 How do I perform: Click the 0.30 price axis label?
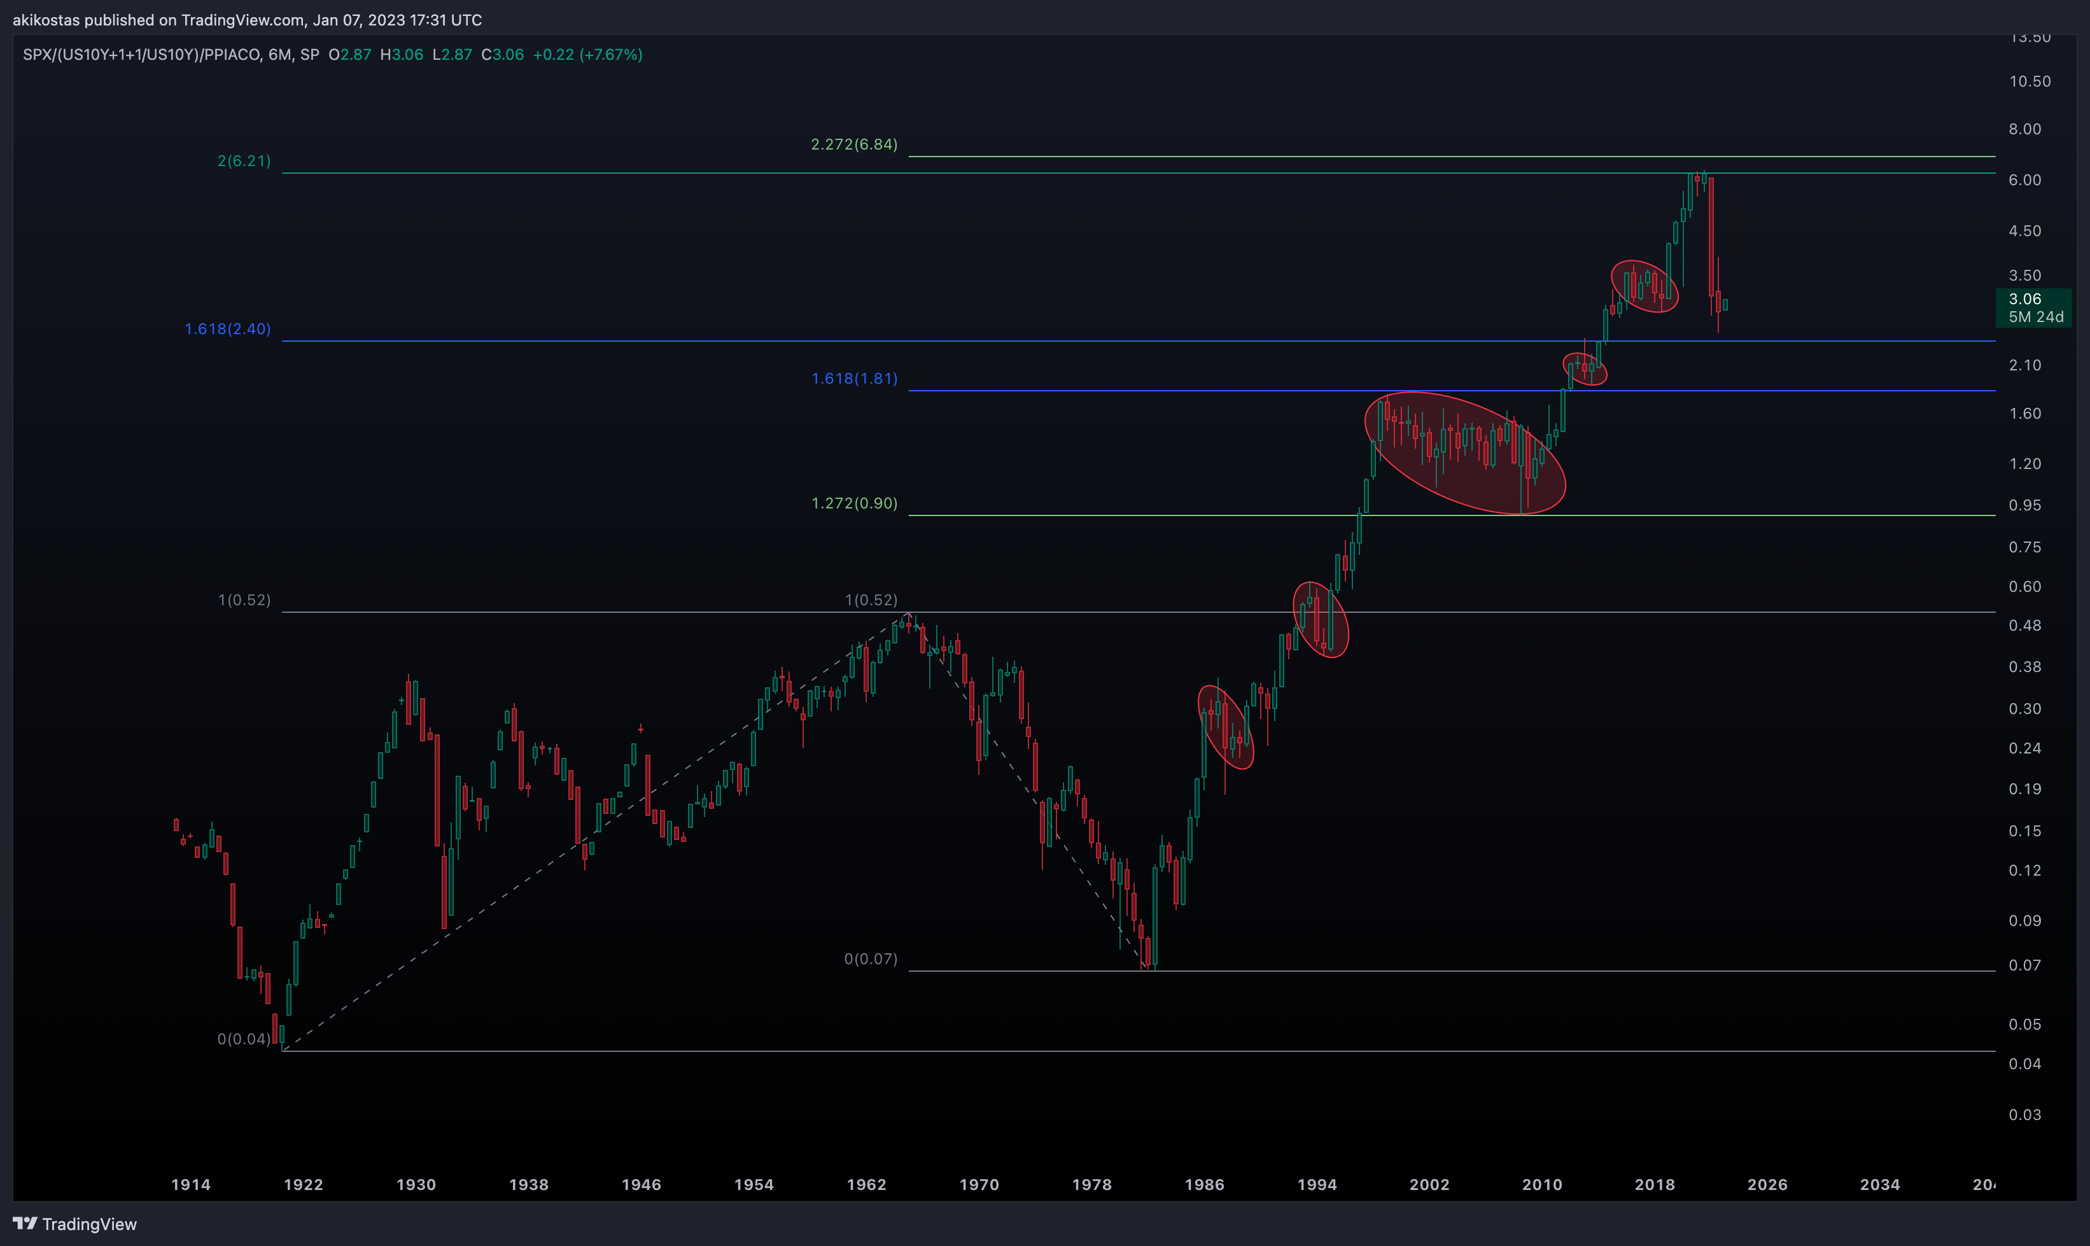point(2024,710)
